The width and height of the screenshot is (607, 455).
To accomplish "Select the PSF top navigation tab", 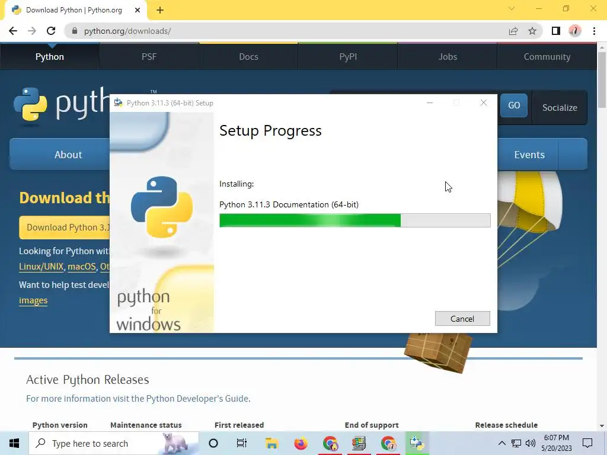I will (x=149, y=56).
